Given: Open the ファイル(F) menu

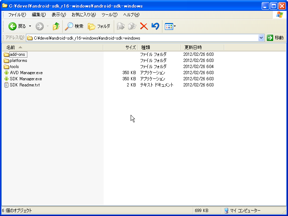Looking at the screenshot, I should click(x=17, y=15).
